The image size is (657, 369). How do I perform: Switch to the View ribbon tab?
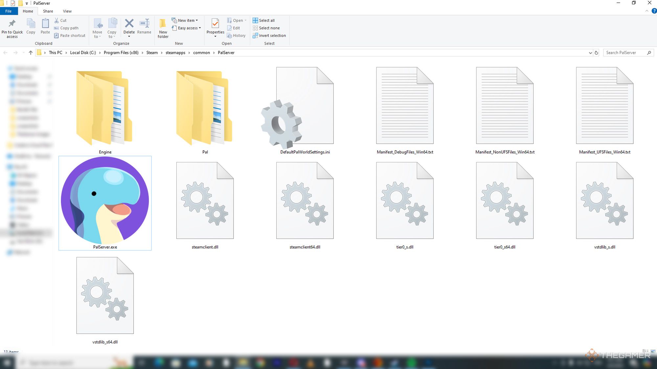point(67,11)
